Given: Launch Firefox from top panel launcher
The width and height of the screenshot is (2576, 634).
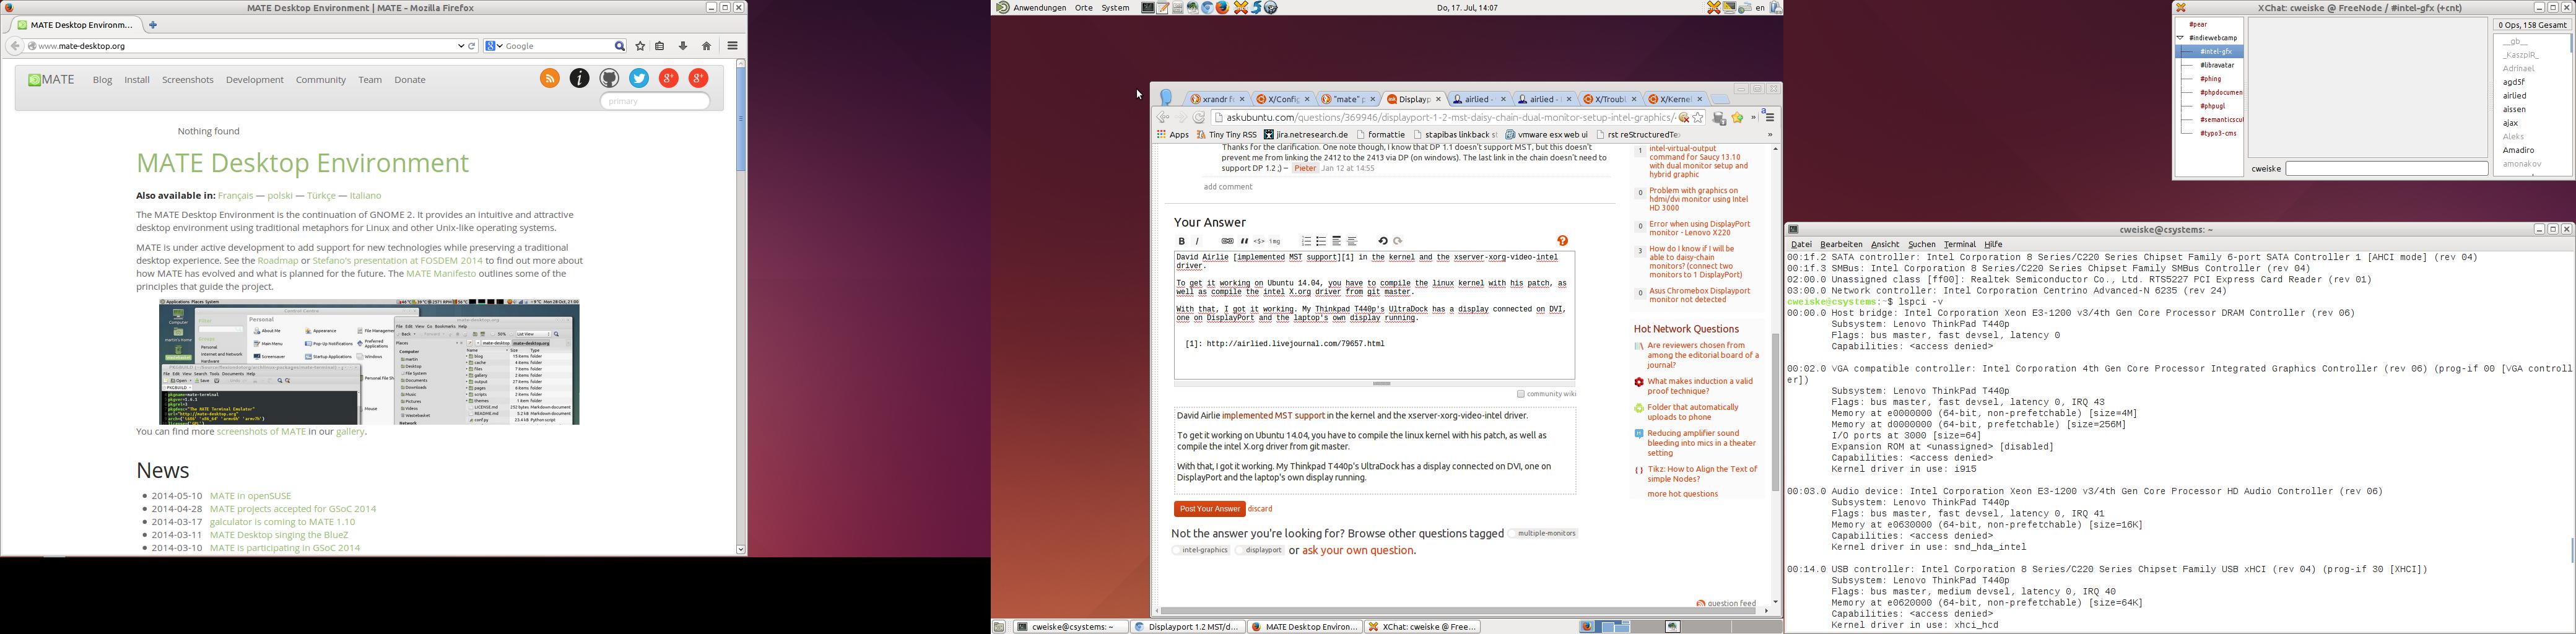Looking at the screenshot, I should click(x=1222, y=8).
